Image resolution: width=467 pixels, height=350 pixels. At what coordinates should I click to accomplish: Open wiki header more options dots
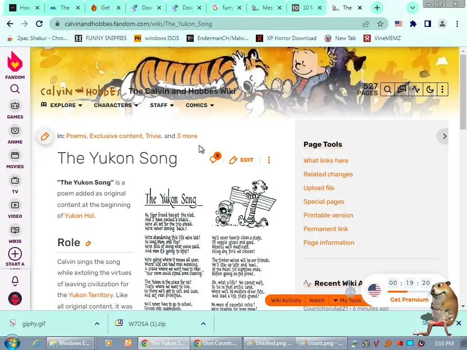pyautogui.click(x=442, y=89)
